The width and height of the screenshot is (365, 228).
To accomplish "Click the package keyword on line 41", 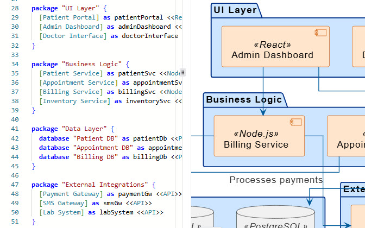I will pyautogui.click(x=45, y=129).
